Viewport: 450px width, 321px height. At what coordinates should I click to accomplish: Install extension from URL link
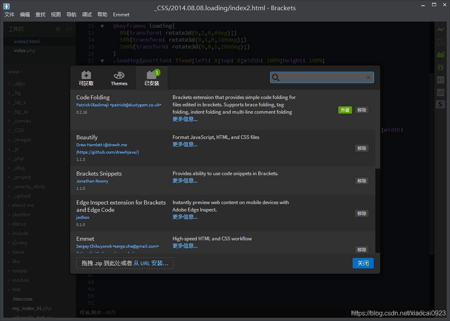[151, 263]
